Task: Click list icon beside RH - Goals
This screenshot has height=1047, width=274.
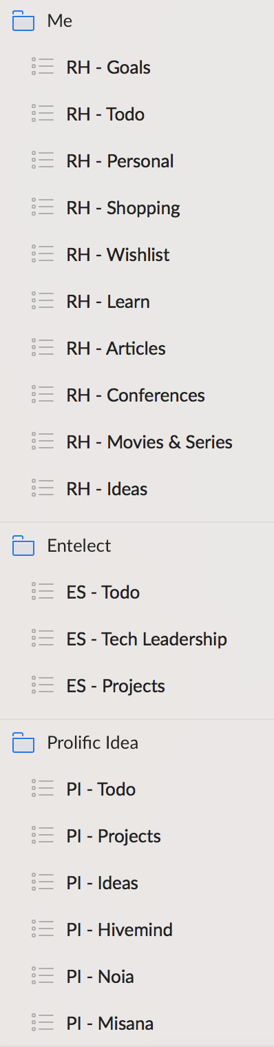Action: (x=43, y=67)
